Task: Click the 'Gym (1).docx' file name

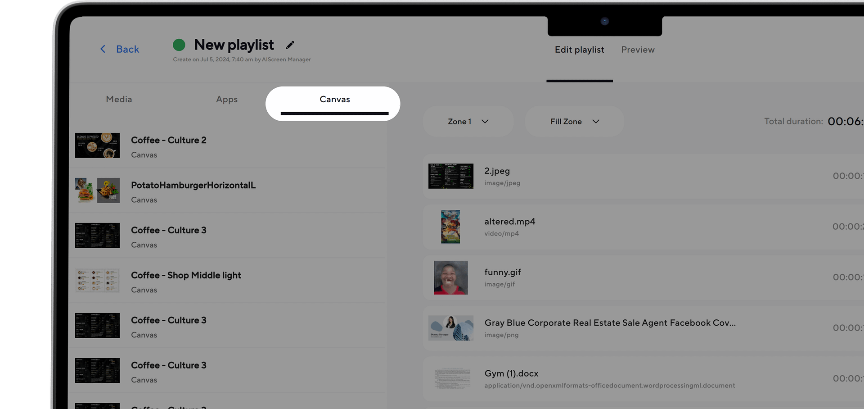Action: click(511, 373)
